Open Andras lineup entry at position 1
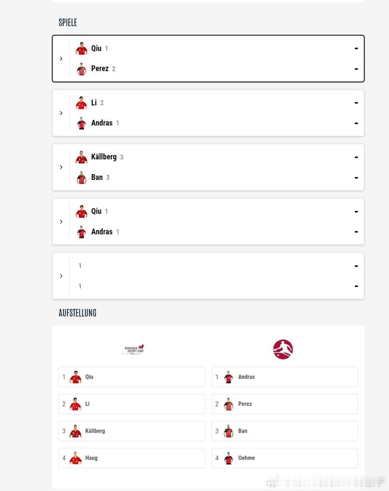Image resolution: width=389 pixels, height=491 pixels. point(284,377)
